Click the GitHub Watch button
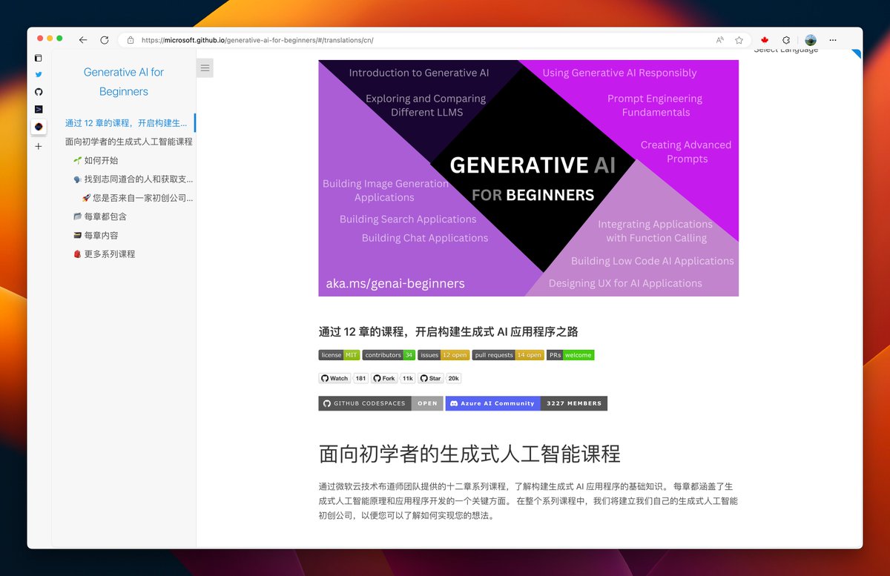890x576 pixels. coord(334,378)
